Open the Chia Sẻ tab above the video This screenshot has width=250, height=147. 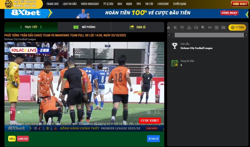tap(138, 27)
